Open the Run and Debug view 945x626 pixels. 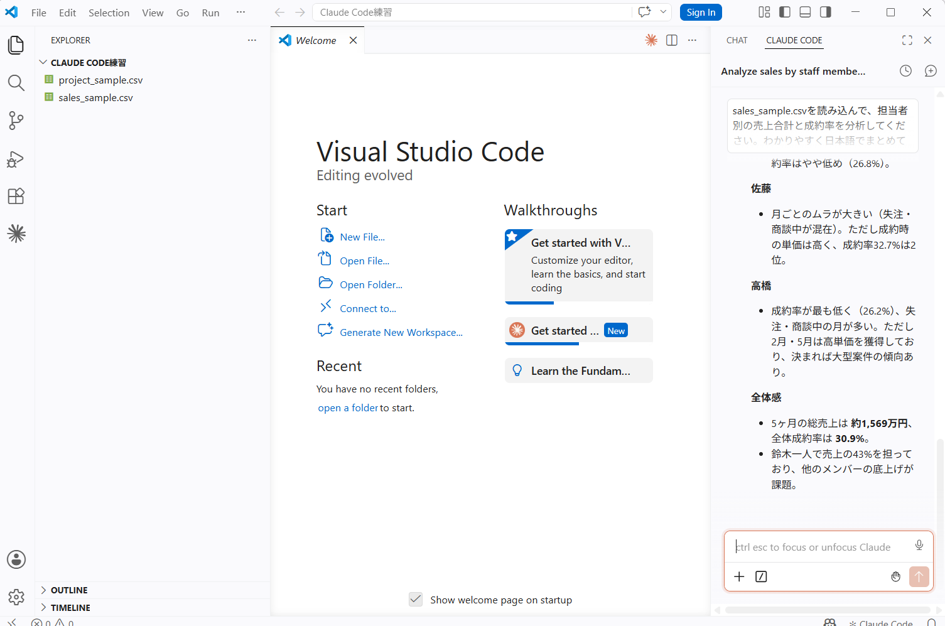point(16,159)
